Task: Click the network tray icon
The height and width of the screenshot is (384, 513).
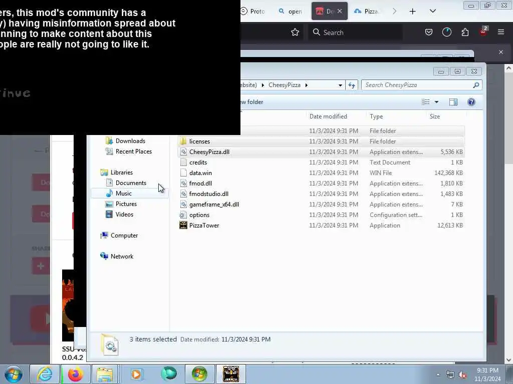Action: point(450,375)
